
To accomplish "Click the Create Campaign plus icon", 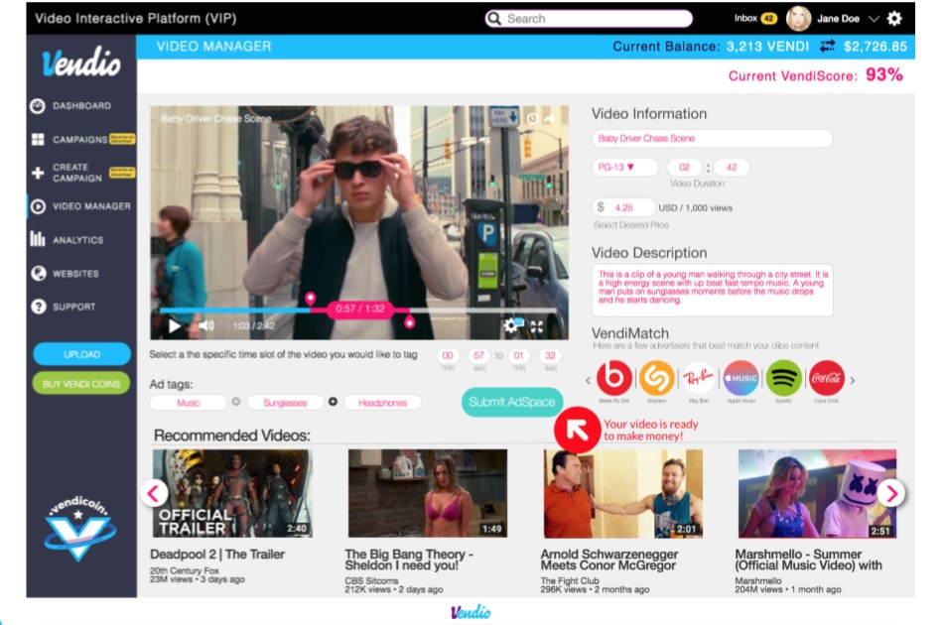I will (38, 174).
